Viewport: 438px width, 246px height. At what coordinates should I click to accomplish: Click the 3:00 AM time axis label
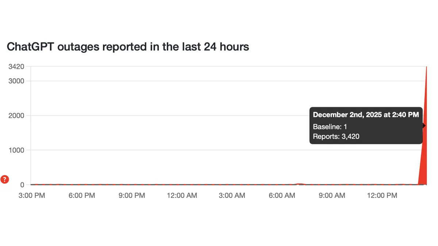[x=232, y=196]
